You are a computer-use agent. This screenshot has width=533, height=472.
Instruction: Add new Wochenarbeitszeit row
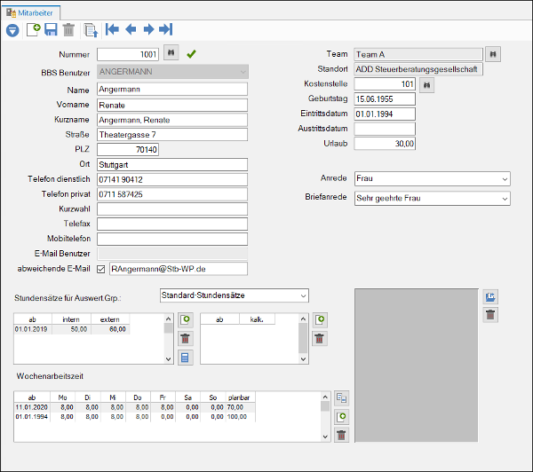pyautogui.click(x=342, y=417)
